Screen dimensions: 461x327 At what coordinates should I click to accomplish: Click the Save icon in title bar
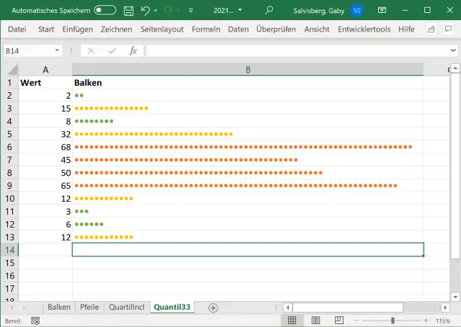point(128,11)
